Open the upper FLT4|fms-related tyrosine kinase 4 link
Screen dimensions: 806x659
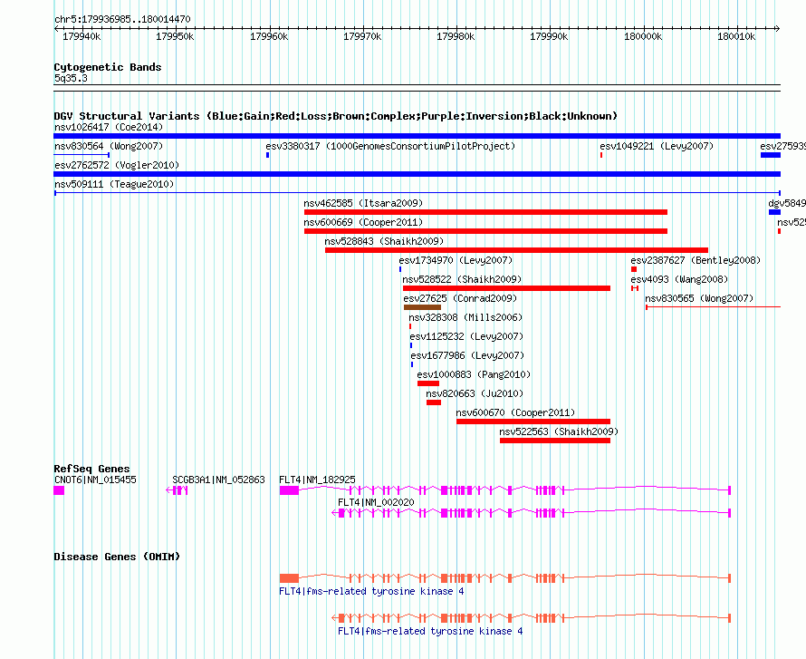[x=371, y=591]
